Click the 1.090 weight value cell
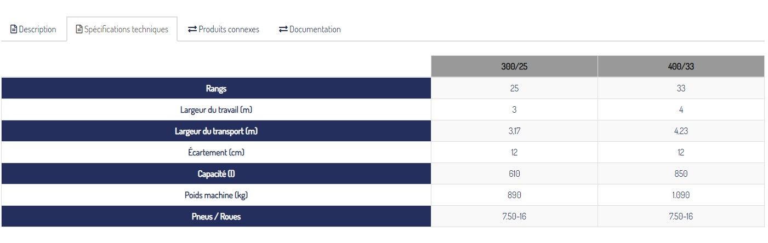This screenshot has width=768, height=243. click(681, 195)
